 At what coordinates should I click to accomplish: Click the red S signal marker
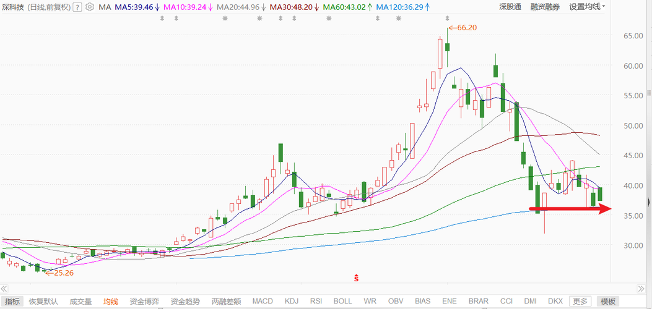point(356,278)
